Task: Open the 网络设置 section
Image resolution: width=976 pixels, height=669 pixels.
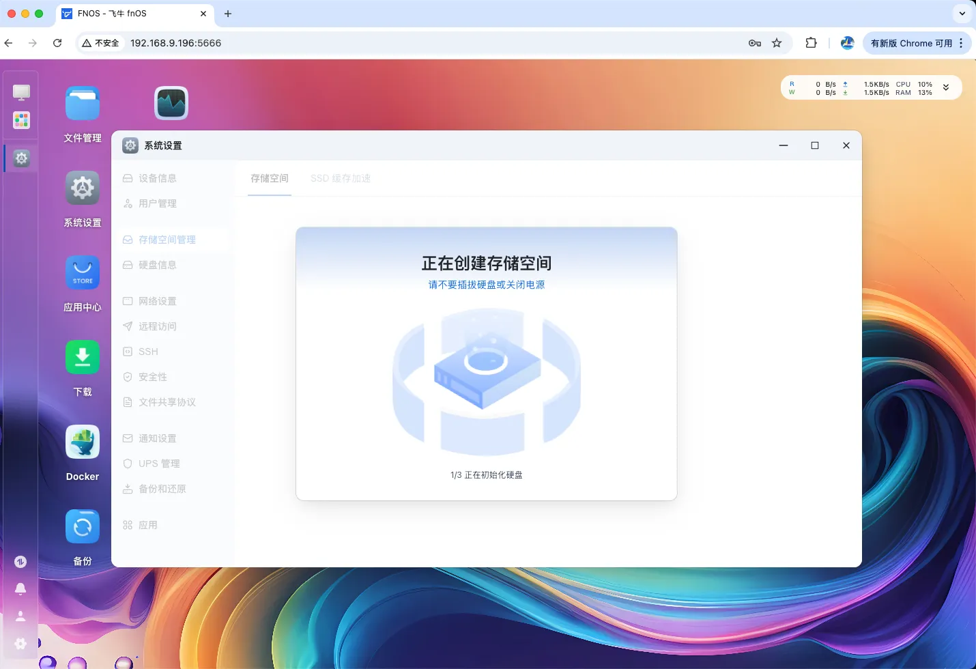Action: (157, 300)
